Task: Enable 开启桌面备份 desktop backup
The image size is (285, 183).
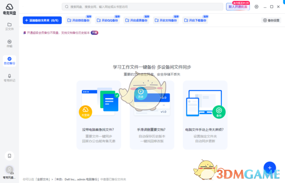Action: [136, 20]
